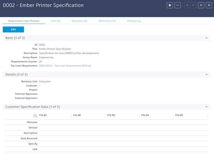214x155 pixels.
Task: Collapse the Basic (1 of 3) section
Action: coord(206,38)
